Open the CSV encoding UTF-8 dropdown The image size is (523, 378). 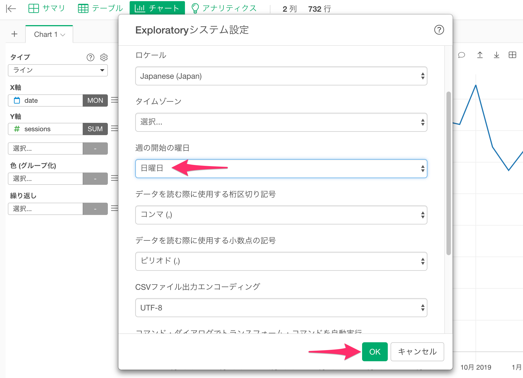point(281,308)
